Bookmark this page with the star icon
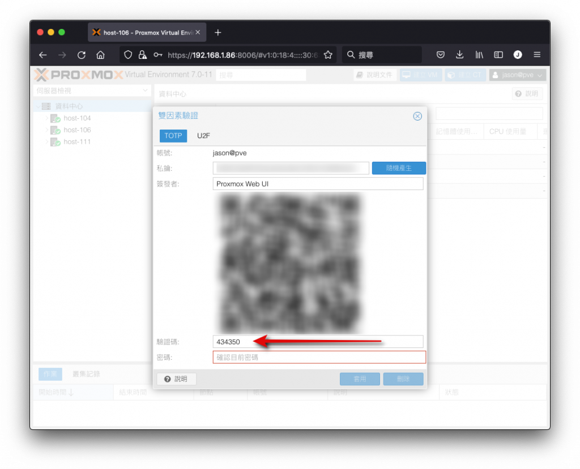 pos(328,55)
